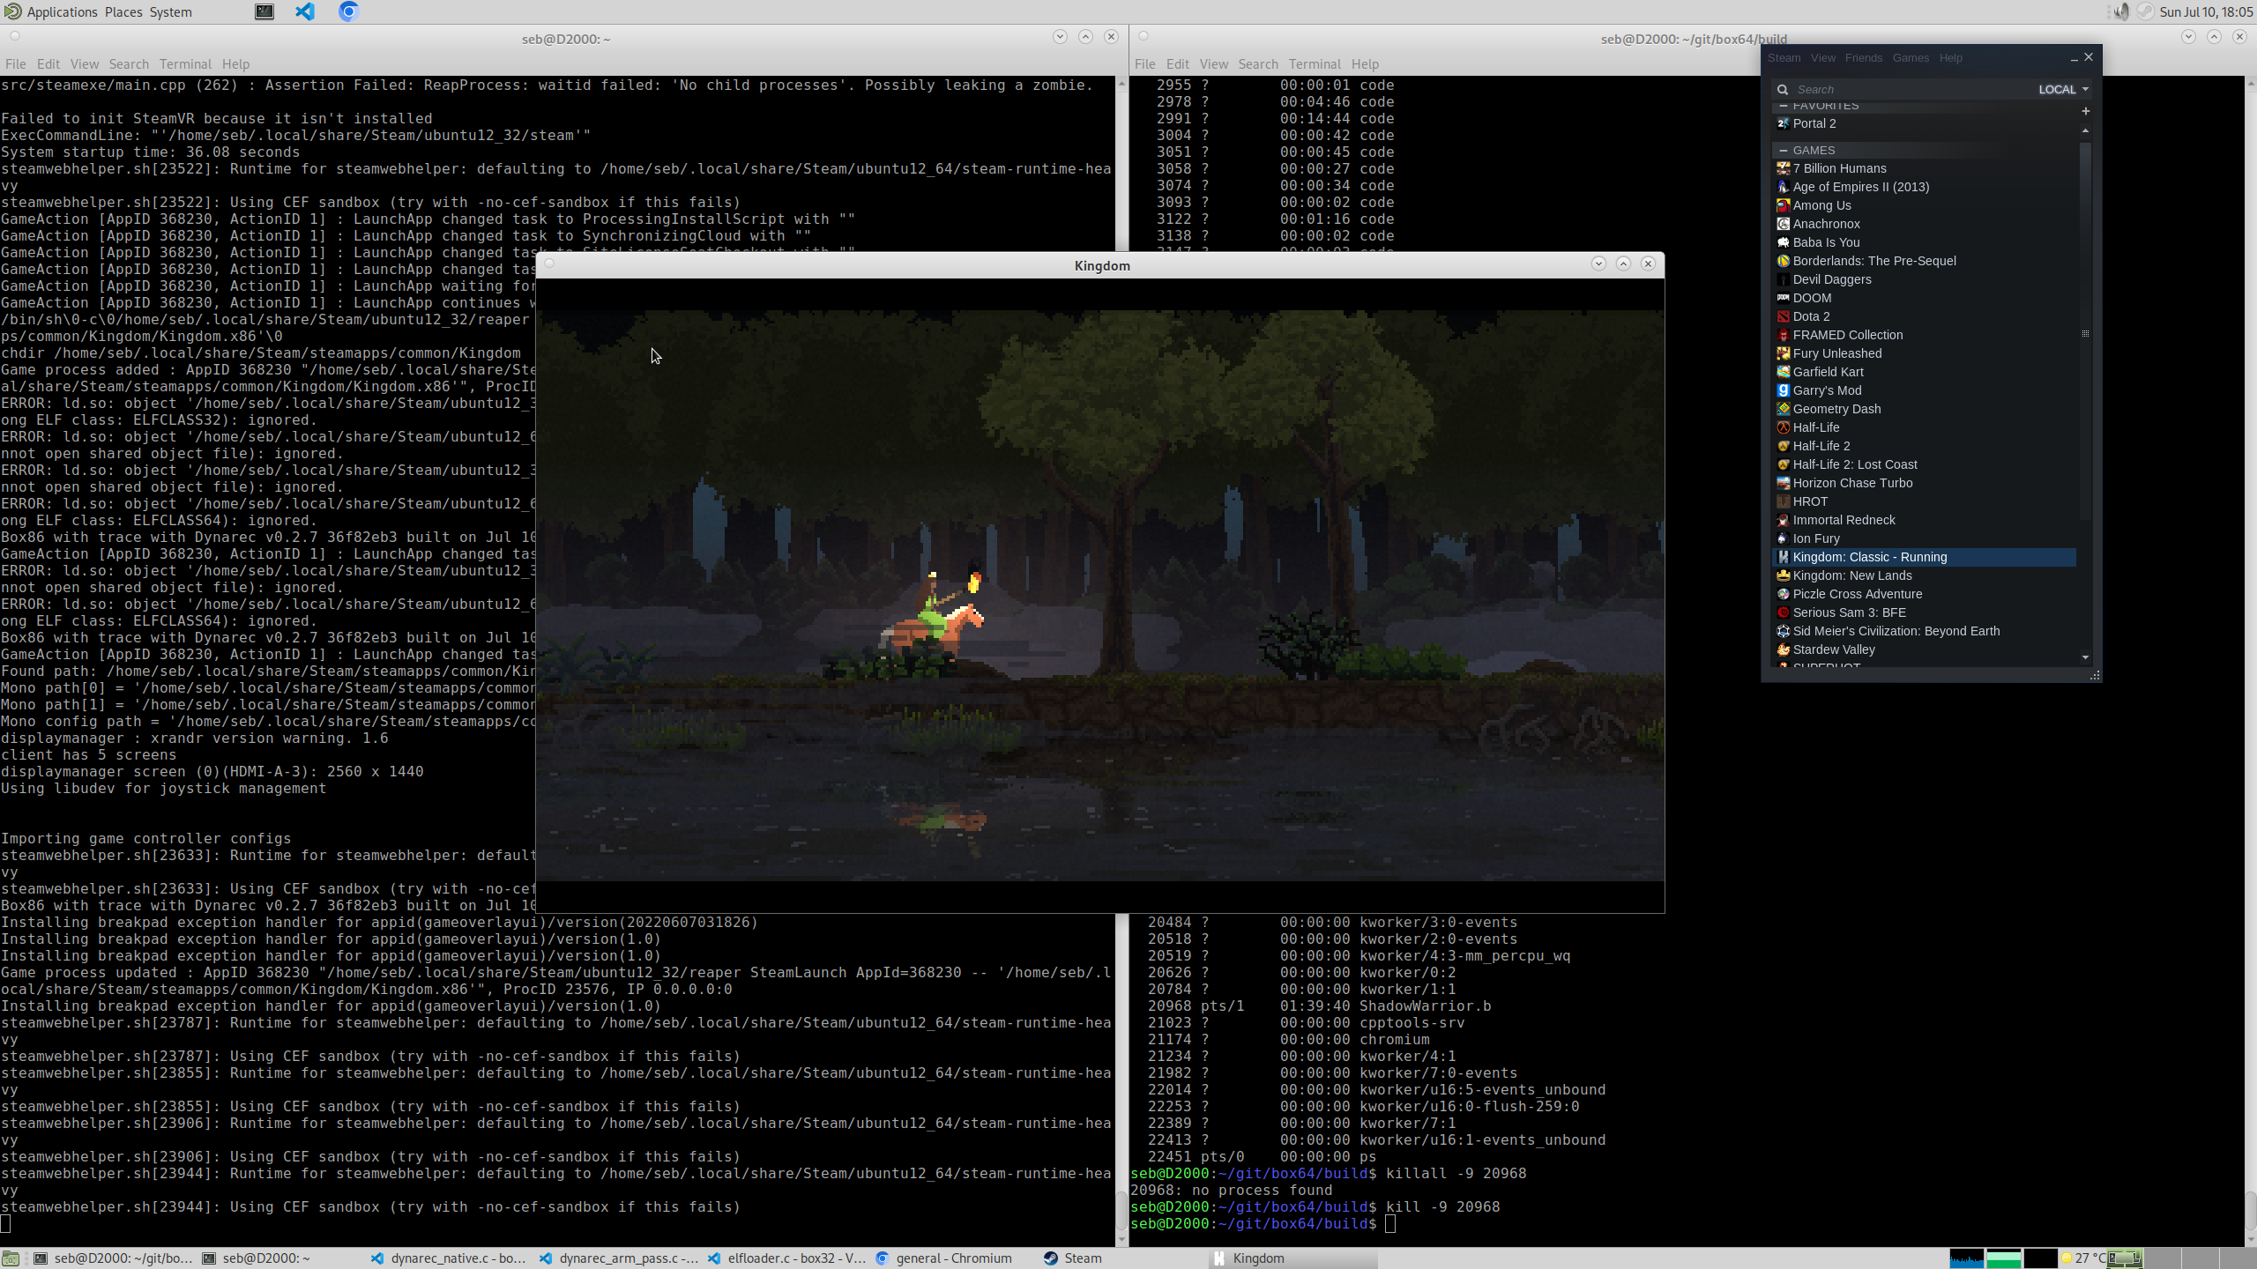Screen dimensions: 2257x1269
Task: Collapse the GAMES category
Action: pyautogui.click(x=1783, y=151)
